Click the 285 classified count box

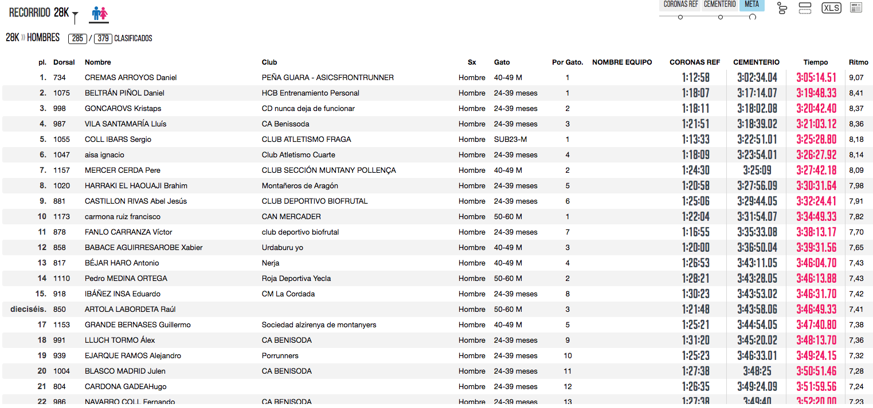click(x=77, y=39)
